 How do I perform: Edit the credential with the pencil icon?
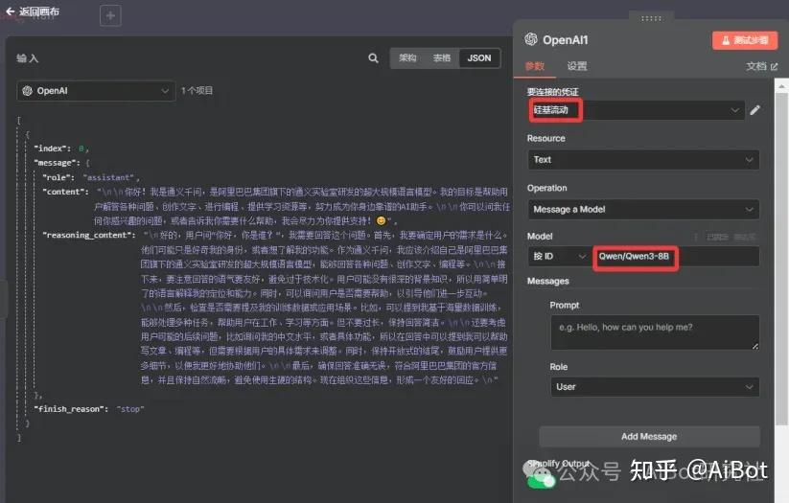click(x=754, y=110)
